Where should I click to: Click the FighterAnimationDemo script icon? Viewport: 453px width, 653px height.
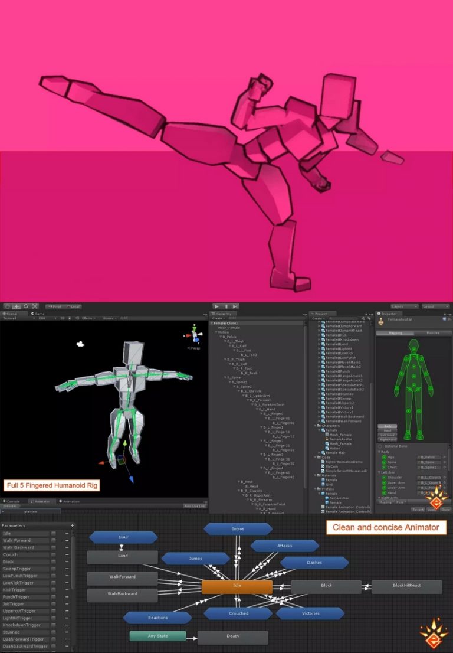coord(323,462)
